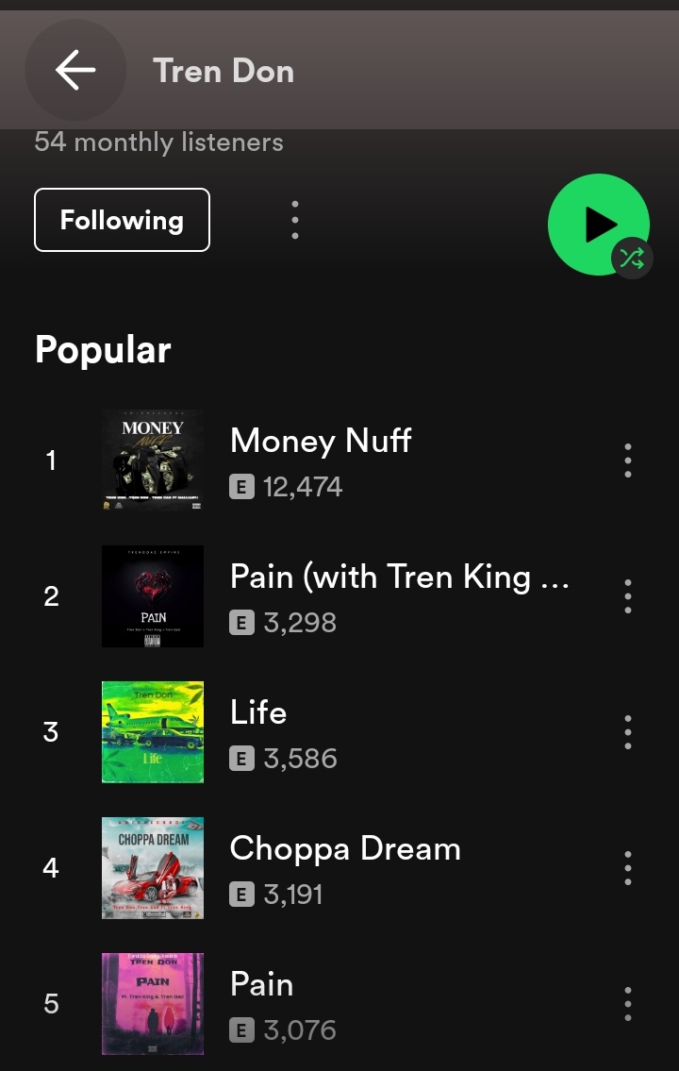Open more options for Money Nuff
Screen dimensions: 679x1071
628,460
